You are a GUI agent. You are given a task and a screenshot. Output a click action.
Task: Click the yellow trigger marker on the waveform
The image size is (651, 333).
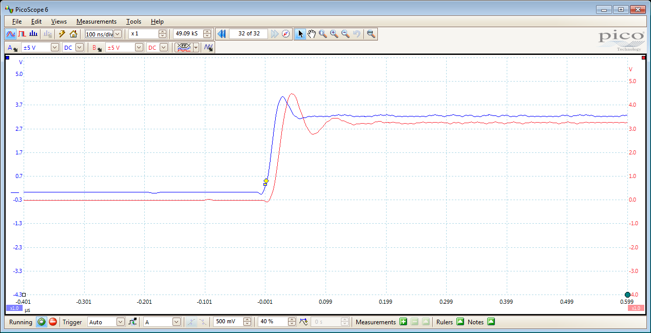(x=266, y=181)
